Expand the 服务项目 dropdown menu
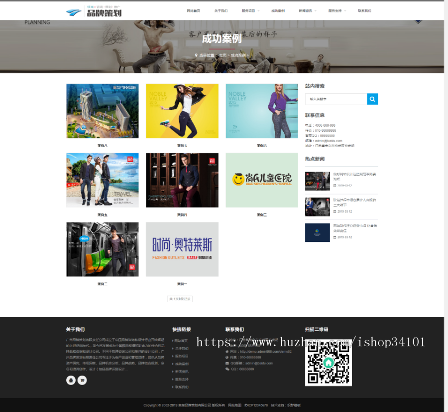Screen dimensions: 448x412 248,10
